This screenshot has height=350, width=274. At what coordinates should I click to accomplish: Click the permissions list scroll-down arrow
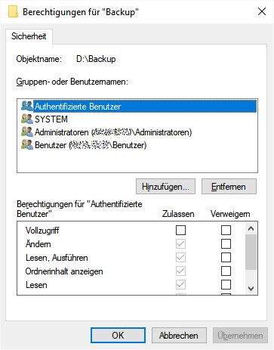tap(251, 288)
